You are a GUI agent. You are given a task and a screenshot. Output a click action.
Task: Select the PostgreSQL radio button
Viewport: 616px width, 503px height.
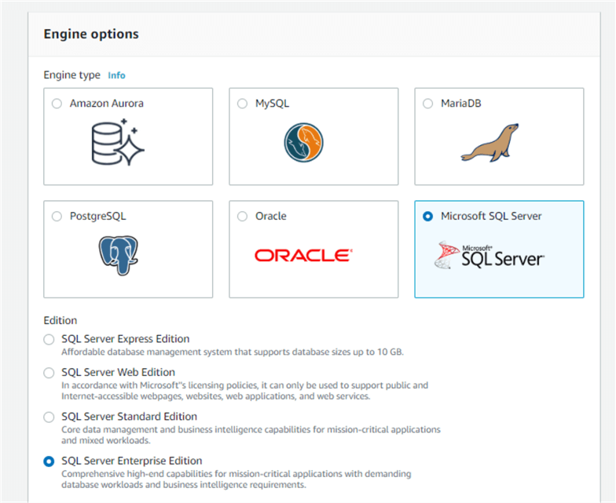click(x=57, y=217)
